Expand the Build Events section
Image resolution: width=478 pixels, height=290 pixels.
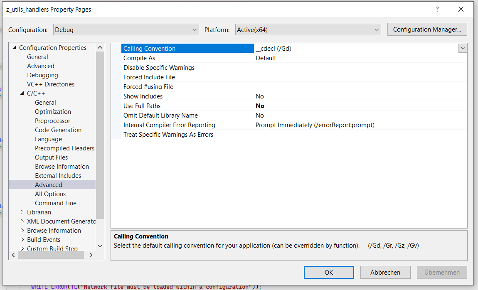(x=23, y=239)
